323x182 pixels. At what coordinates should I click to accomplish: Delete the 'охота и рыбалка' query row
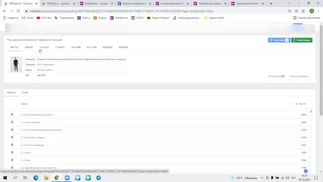click(12, 122)
